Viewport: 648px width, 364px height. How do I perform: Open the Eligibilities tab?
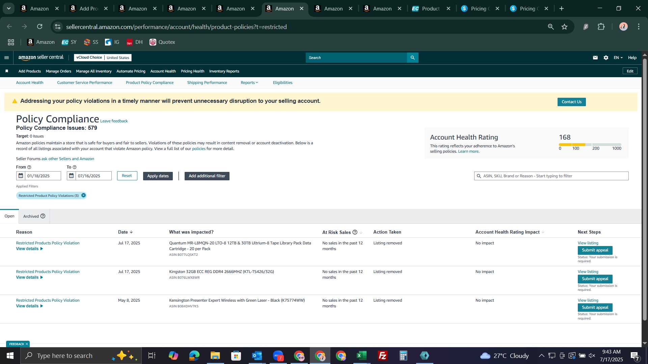tap(282, 83)
